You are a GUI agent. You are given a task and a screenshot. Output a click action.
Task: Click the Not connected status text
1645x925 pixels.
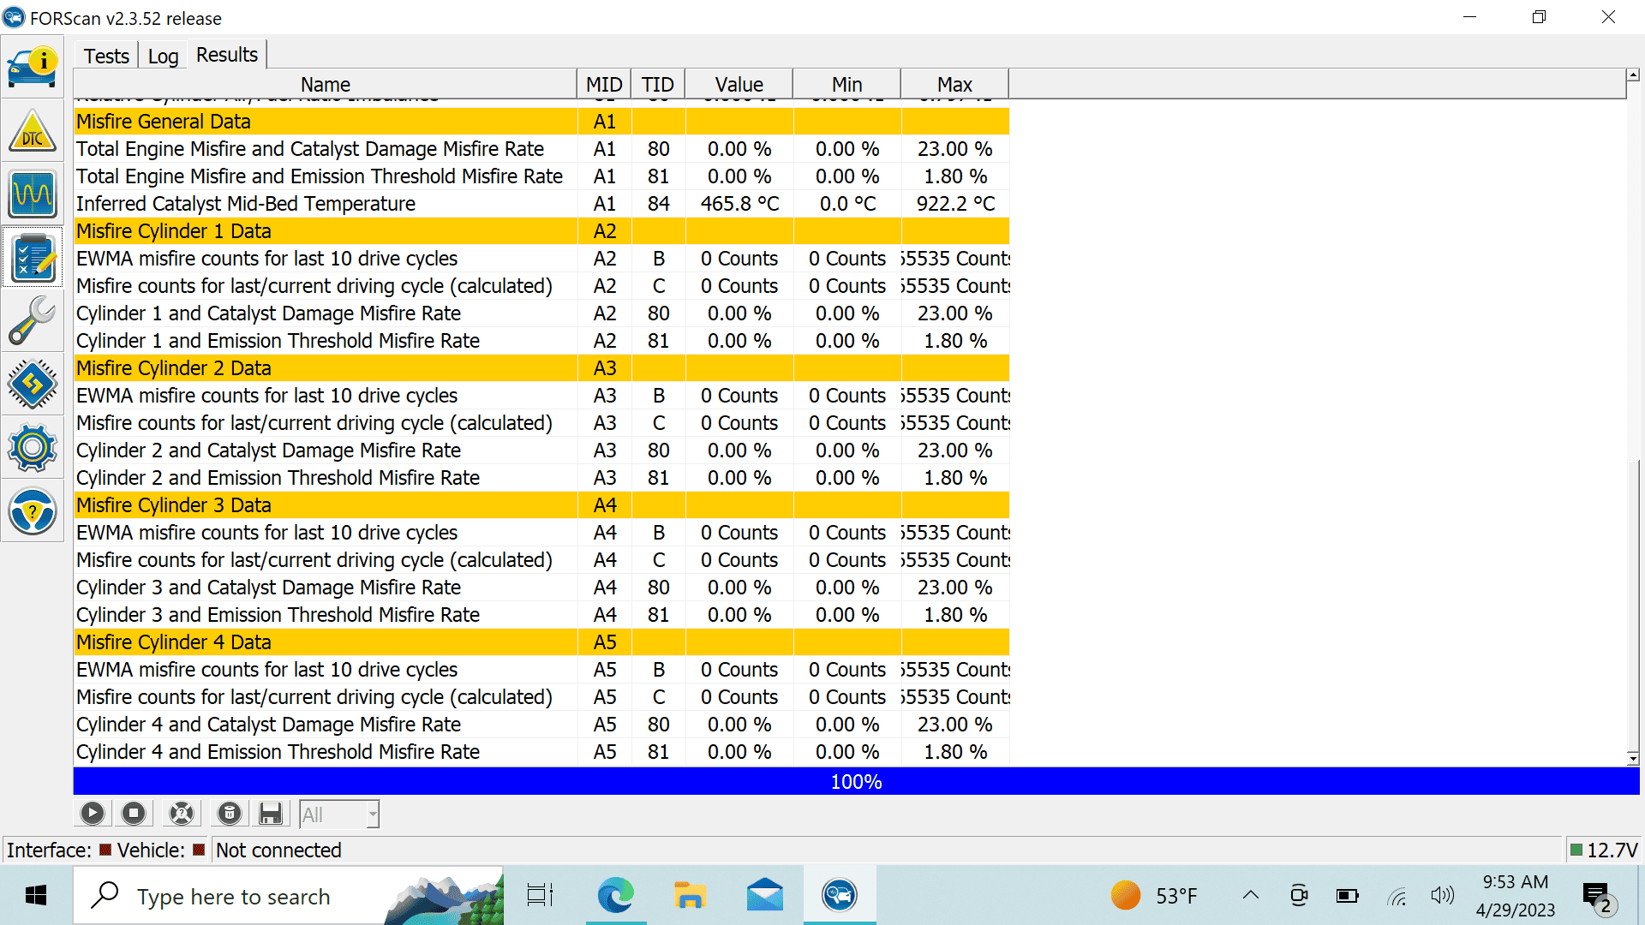tap(278, 850)
